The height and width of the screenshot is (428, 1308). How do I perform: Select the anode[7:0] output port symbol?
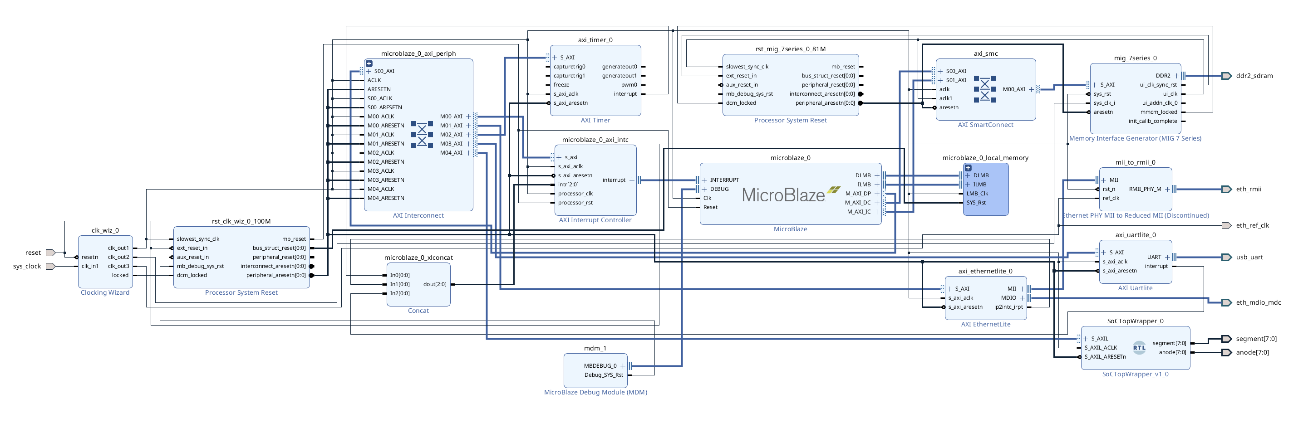1227,352
